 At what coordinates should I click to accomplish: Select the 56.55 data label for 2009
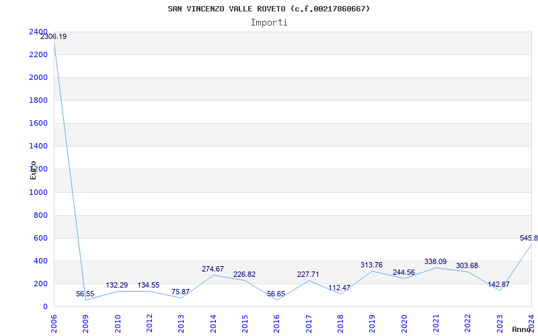tap(85, 294)
